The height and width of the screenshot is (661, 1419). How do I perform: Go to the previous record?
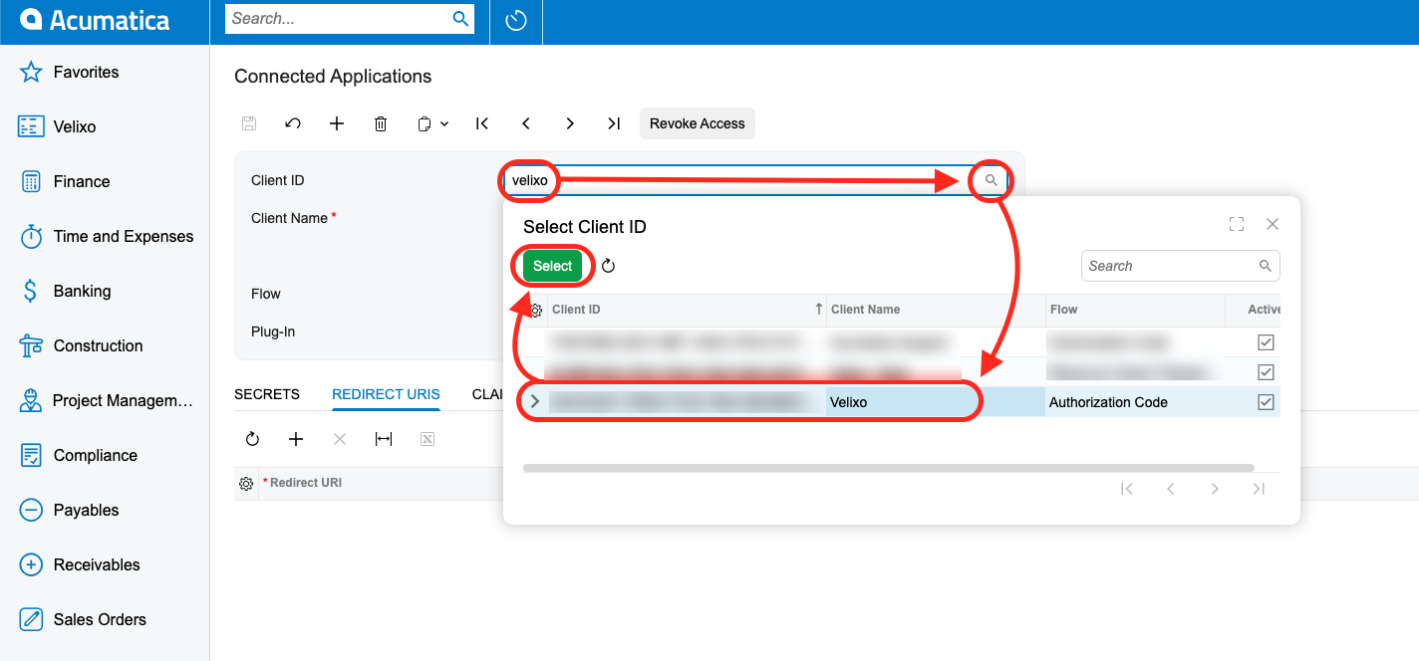526,123
